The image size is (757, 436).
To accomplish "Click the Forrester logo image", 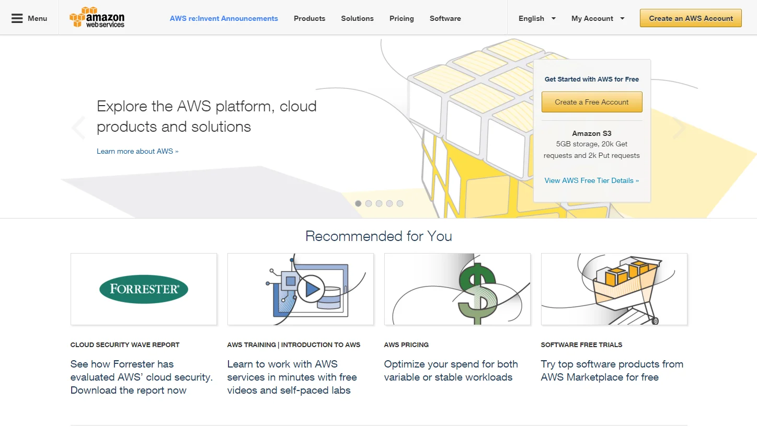I will click(x=143, y=289).
